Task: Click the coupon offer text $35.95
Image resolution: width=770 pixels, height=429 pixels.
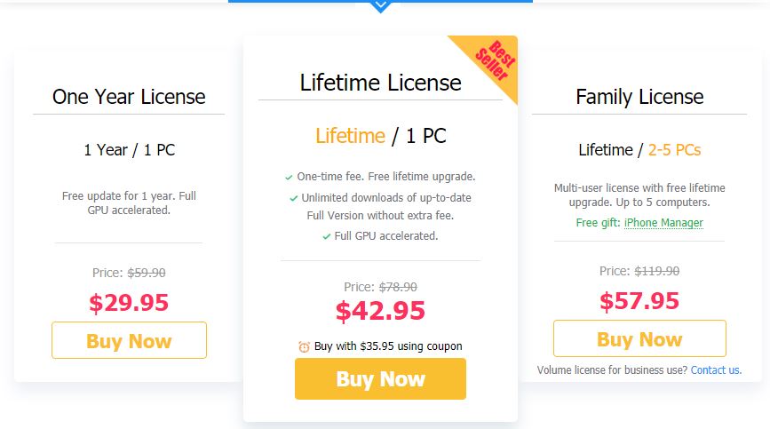Action: coord(388,346)
